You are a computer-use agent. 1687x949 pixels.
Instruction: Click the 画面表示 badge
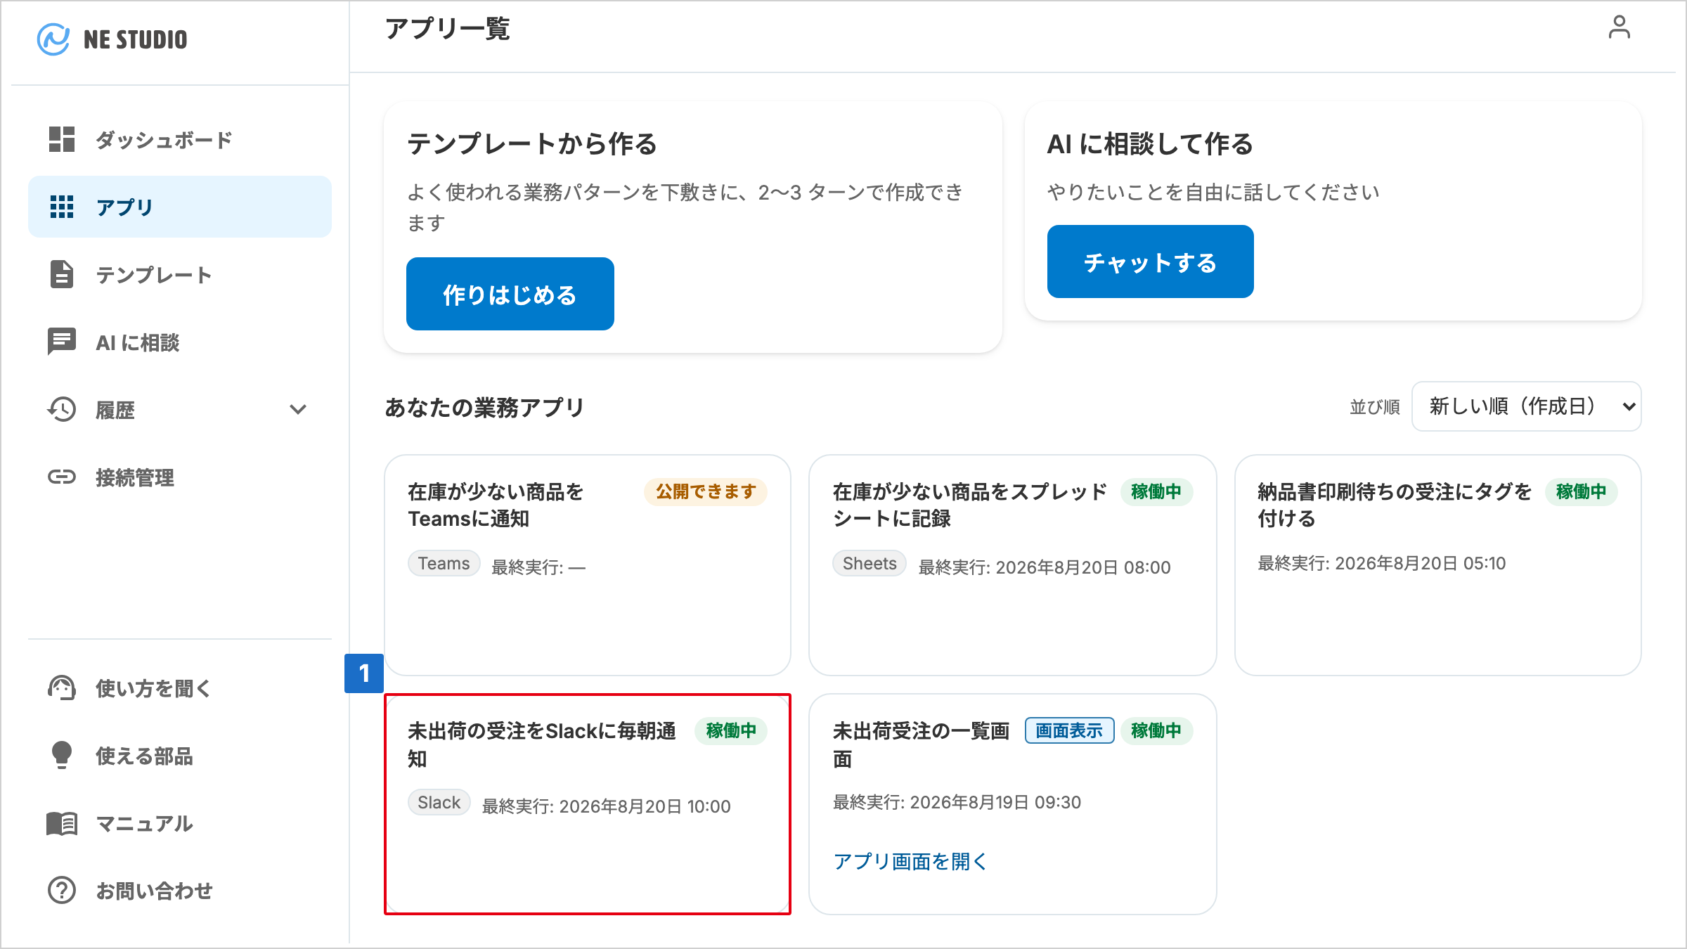(1069, 730)
